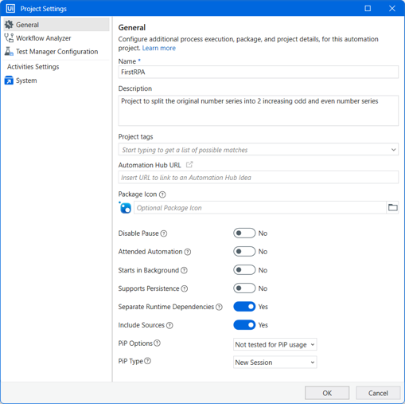Click the Name field containing FirstRPA
The image size is (405, 404).
(x=258, y=72)
